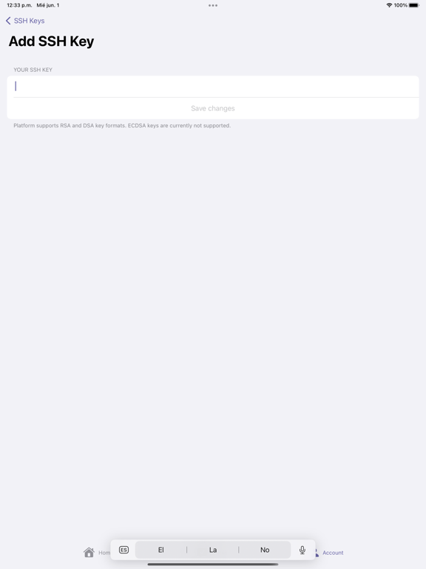
Task: Click the Save changes button
Action: [x=213, y=108]
